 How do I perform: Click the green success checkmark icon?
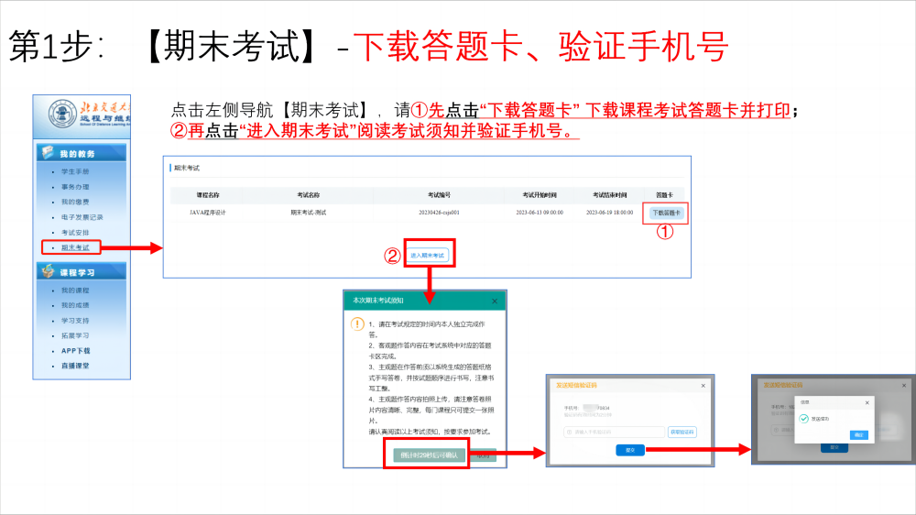(804, 418)
